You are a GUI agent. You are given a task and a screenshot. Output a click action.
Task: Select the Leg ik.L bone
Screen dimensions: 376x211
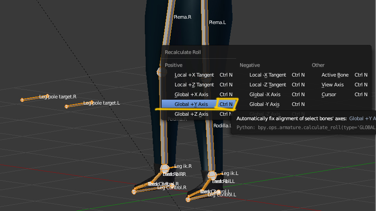tap(230, 173)
